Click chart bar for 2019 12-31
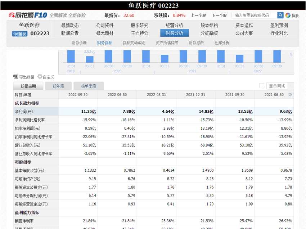Viewport: 306px width, 229px height. point(71,57)
